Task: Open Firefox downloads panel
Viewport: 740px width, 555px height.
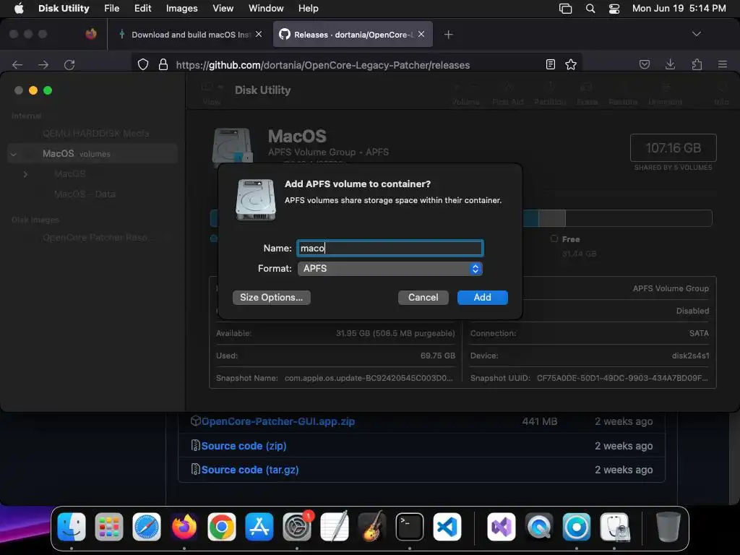Action: tap(670, 64)
